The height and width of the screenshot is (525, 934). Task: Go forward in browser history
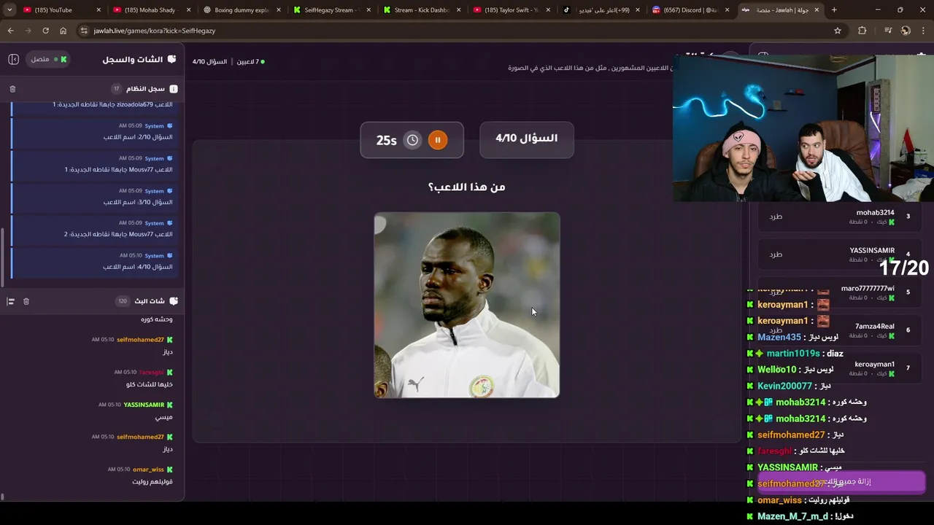28,31
